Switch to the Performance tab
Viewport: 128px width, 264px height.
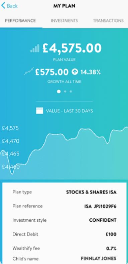[20, 21]
